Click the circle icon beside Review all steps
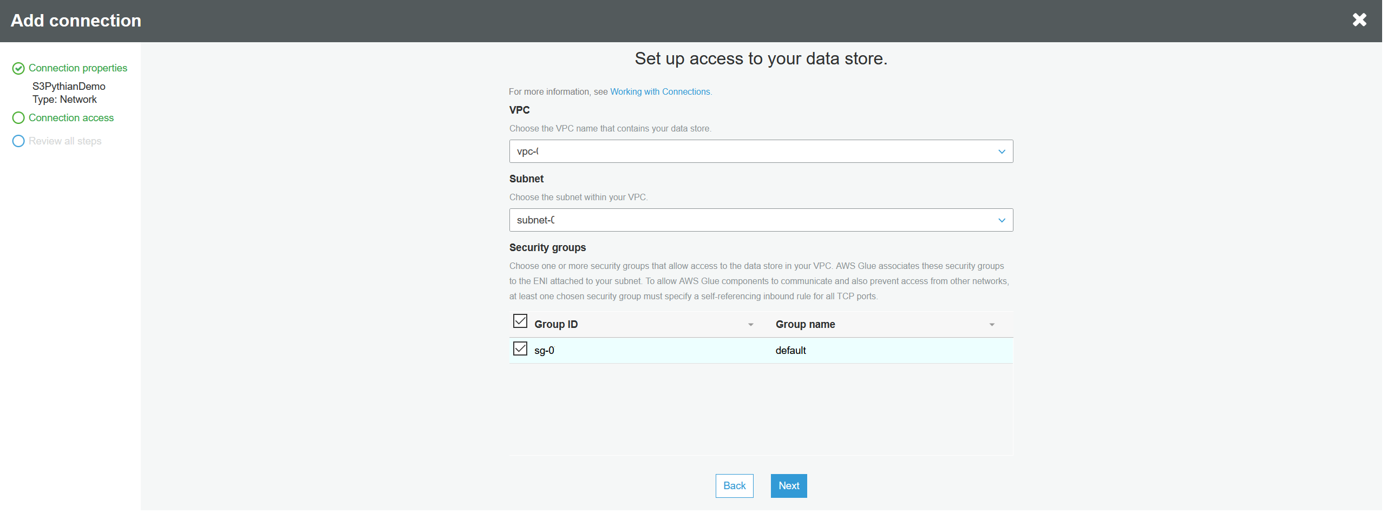Image resolution: width=1387 pixels, height=513 pixels. [18, 141]
